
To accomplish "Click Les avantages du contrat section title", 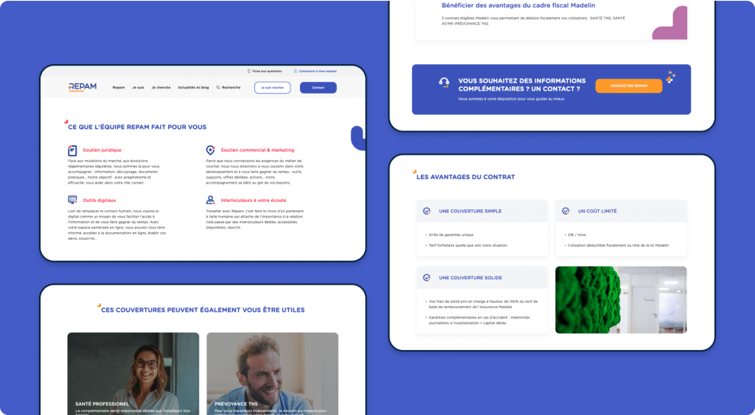I will tap(466, 177).
